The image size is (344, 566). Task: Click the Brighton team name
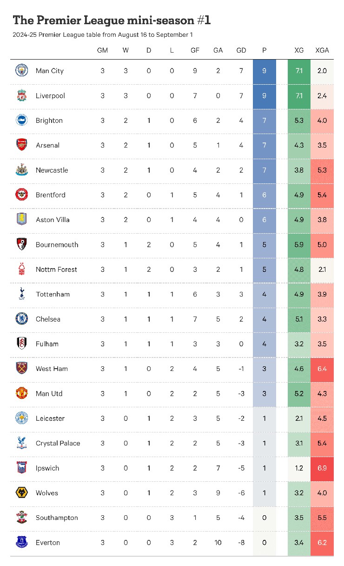tap(49, 121)
